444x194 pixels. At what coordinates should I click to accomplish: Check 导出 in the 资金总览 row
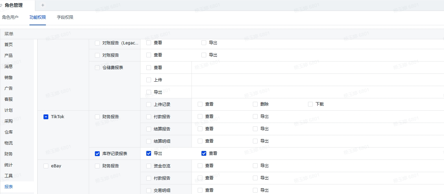point(255,166)
